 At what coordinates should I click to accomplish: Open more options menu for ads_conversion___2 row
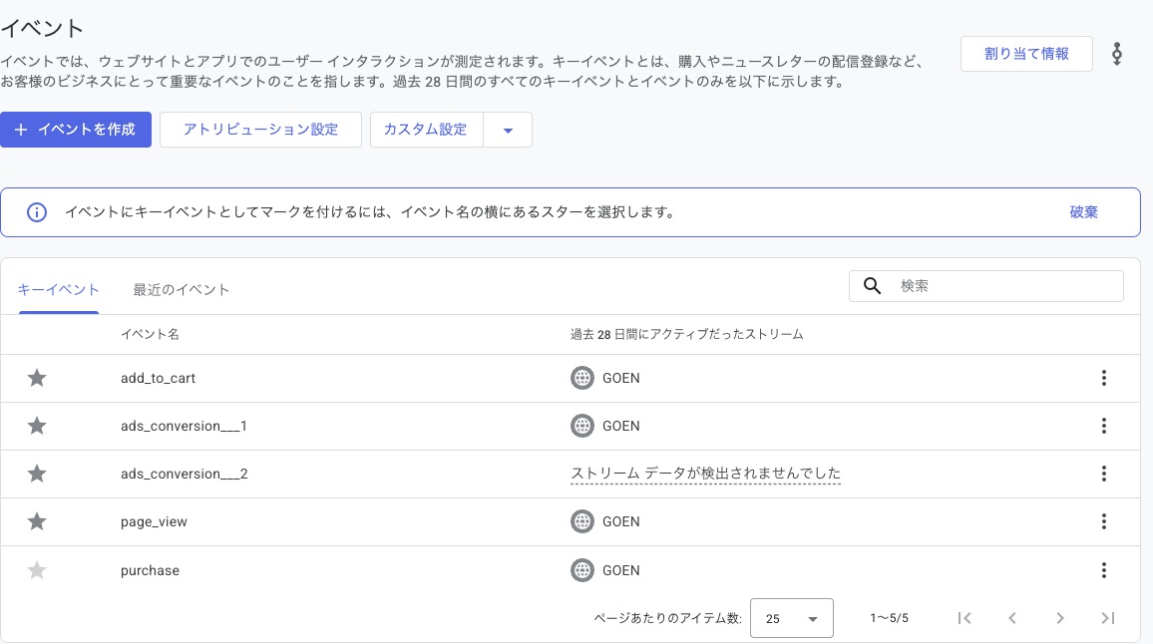point(1104,474)
